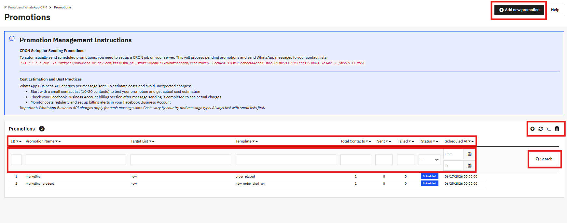Click the Search button

pos(544,159)
